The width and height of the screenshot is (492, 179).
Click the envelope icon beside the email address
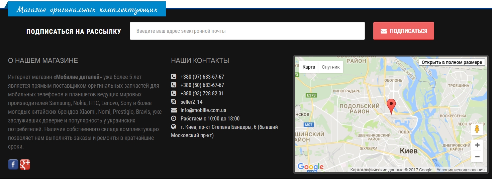point(174,110)
